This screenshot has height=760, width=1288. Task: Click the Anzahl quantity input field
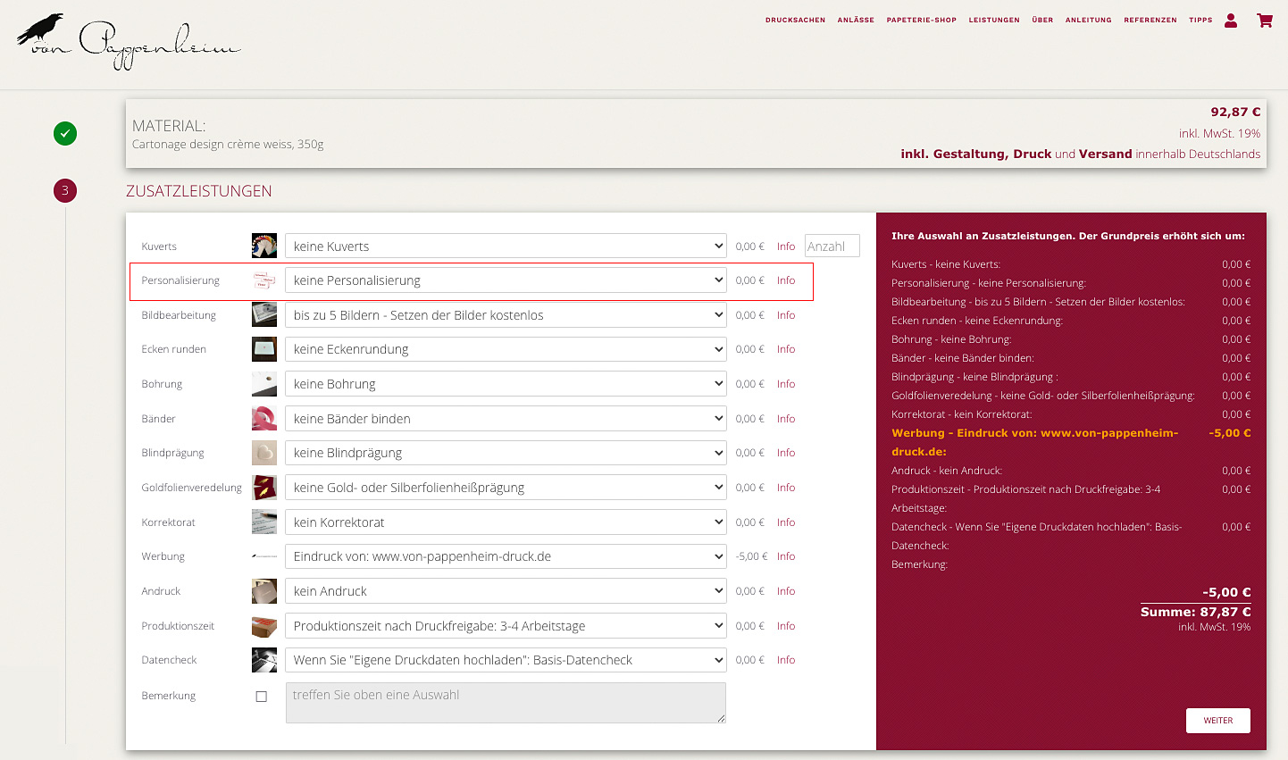[832, 246]
